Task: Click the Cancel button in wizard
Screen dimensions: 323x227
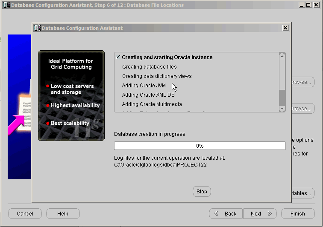Action: (x=25, y=214)
